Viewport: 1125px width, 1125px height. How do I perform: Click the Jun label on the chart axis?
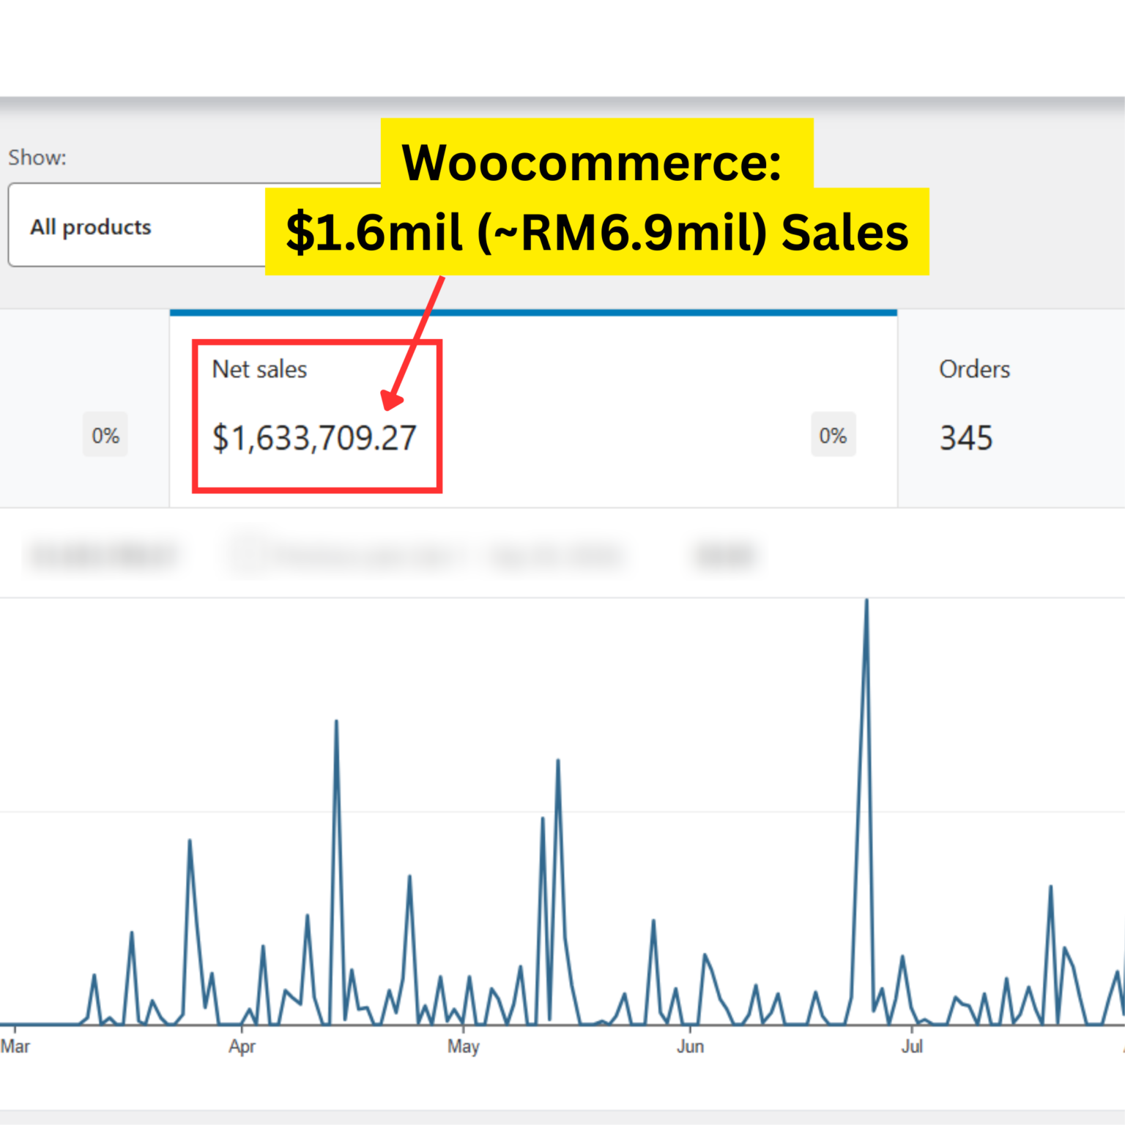pos(690,1046)
